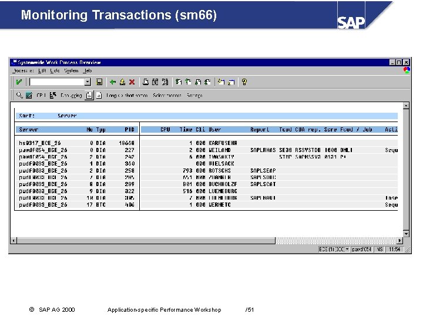Click the BTC type cell in row 17
This screenshot has width=423, height=317.
100,205
